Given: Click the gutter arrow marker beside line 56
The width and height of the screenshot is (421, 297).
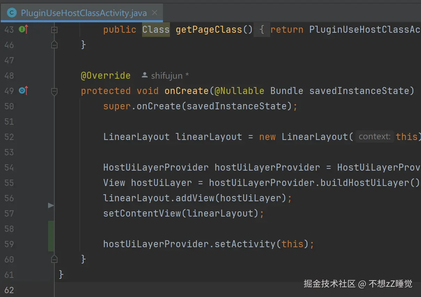Looking at the screenshot, I should point(51,206).
